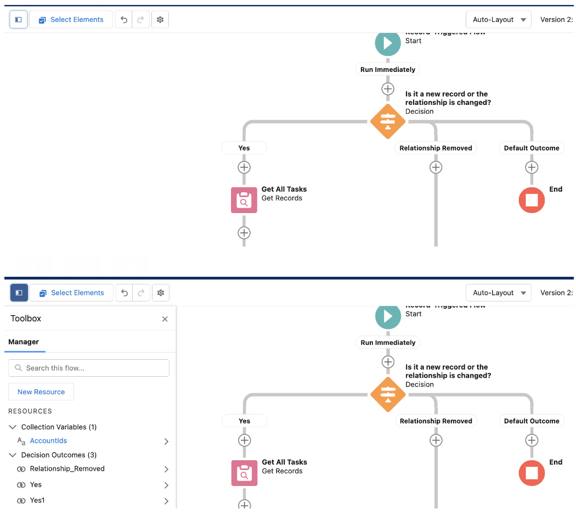Screen dimensions: 576x514
Task: Click End element in upper canvas
Action: coord(532,200)
